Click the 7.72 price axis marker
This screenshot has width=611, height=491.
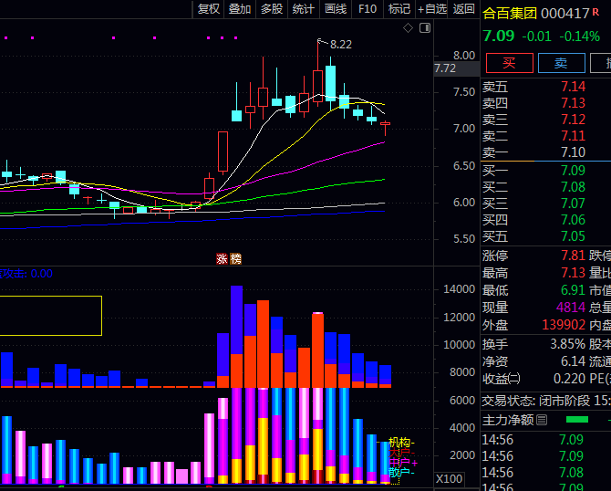click(445, 68)
